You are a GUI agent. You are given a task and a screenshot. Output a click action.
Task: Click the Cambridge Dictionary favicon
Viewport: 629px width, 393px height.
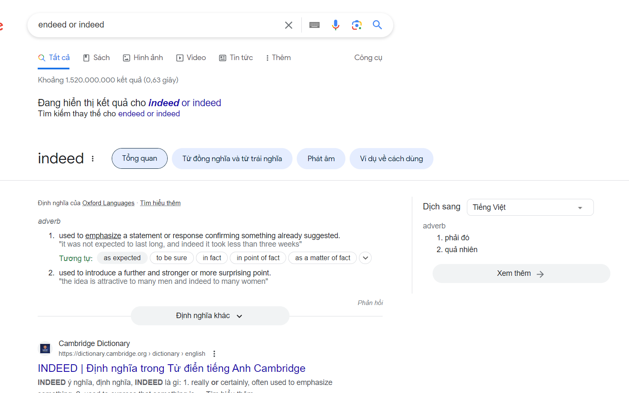(45, 349)
